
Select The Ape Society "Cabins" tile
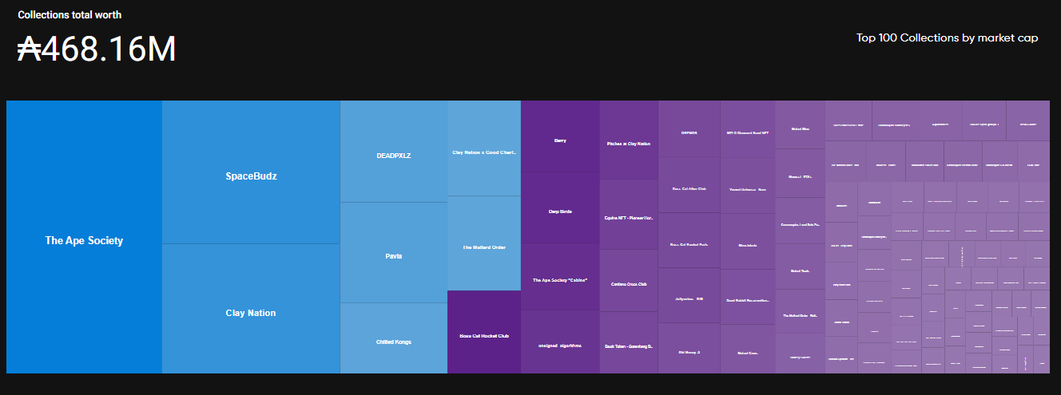pos(560,277)
